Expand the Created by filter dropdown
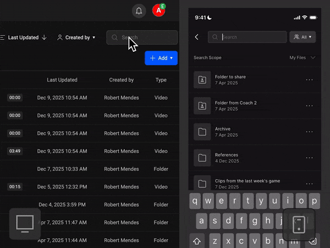The height and width of the screenshot is (248, 330). [x=76, y=37]
